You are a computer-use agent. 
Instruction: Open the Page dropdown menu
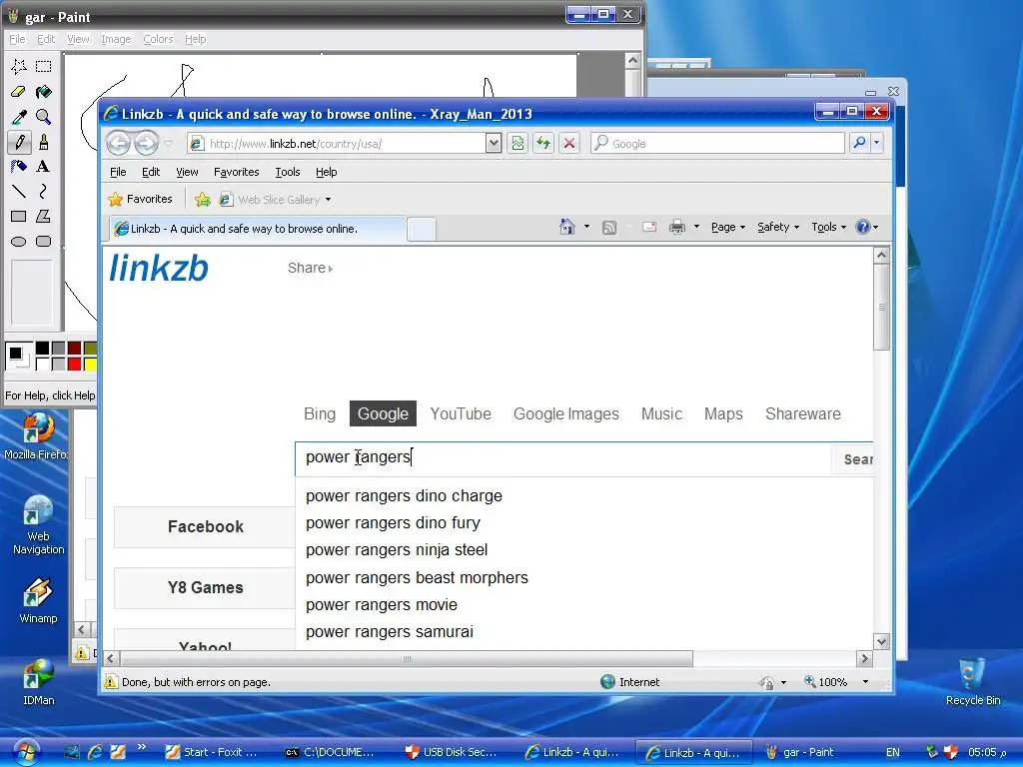(728, 227)
